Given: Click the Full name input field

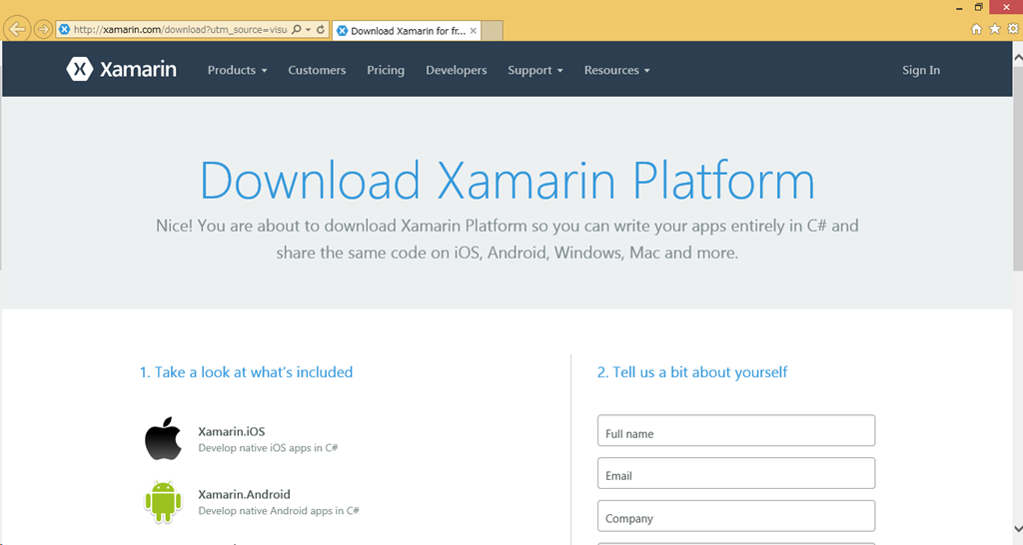Looking at the screenshot, I should [x=735, y=431].
